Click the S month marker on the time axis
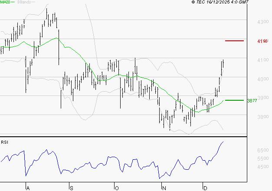272x191 pixels. pyautogui.click(x=72, y=188)
